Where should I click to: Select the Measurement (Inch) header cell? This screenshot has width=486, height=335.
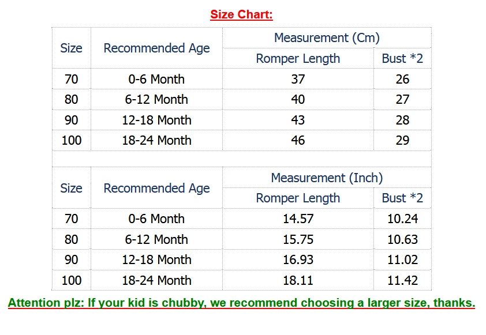[327, 178]
